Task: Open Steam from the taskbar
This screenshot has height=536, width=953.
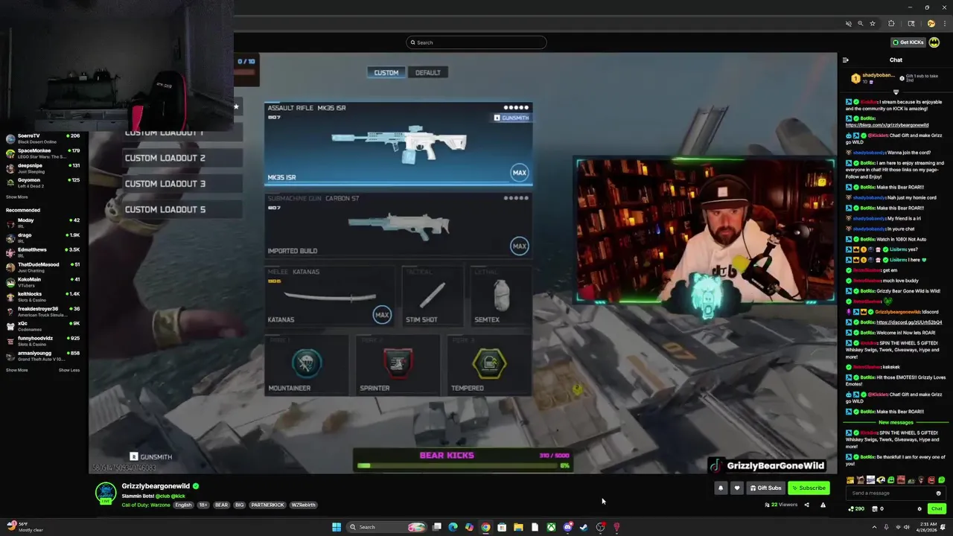Action: (584, 527)
